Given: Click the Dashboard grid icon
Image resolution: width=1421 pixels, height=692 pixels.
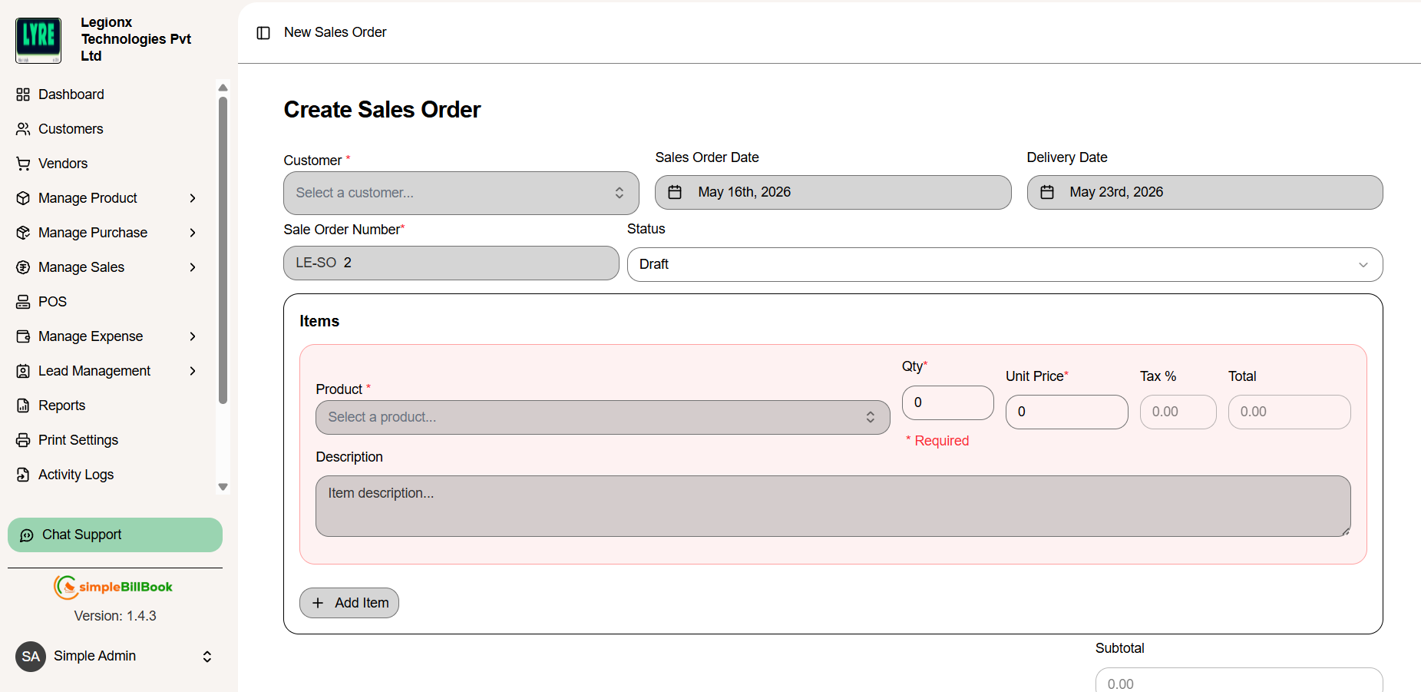Looking at the screenshot, I should [x=23, y=94].
